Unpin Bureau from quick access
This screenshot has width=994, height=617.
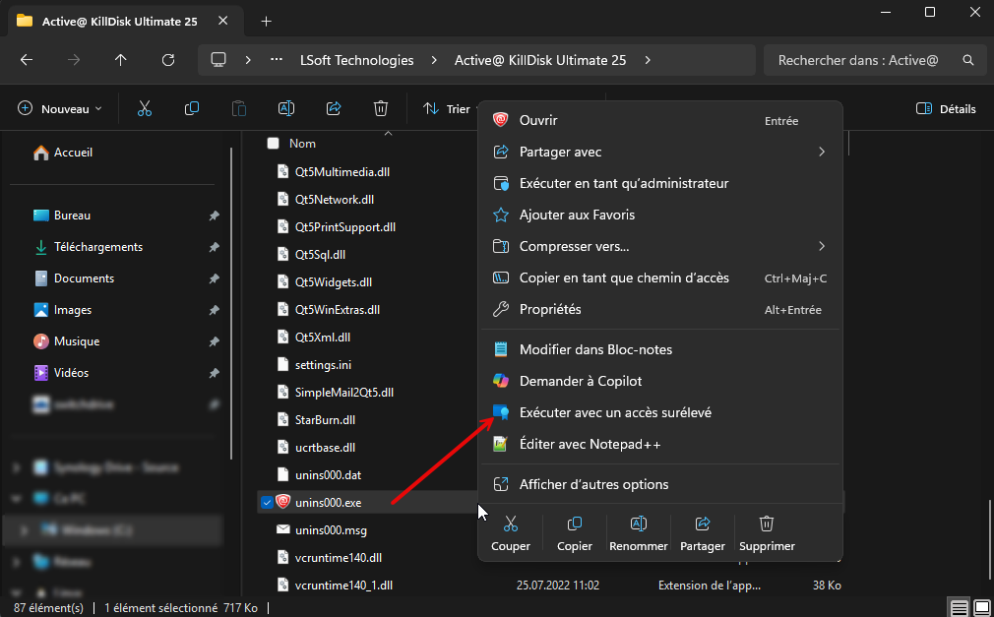(215, 216)
